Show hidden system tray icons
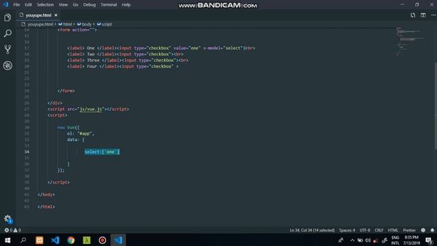 coord(352,241)
